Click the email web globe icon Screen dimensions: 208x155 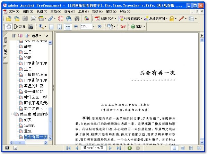point(69,19)
